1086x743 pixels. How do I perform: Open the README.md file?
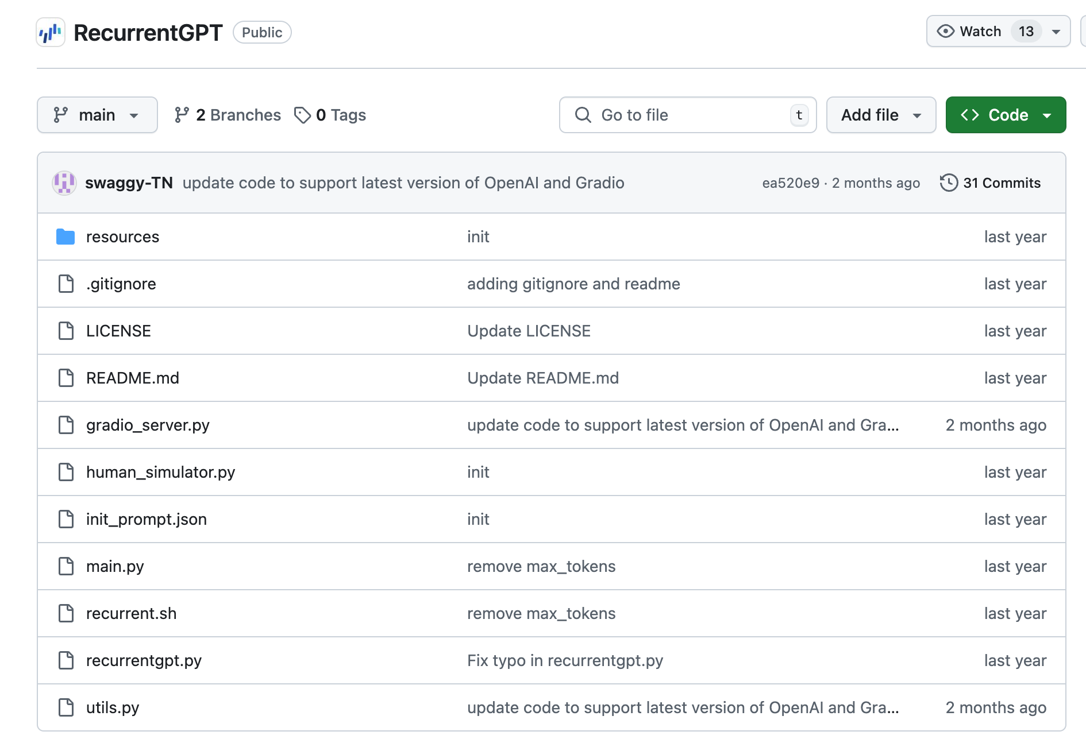point(133,378)
